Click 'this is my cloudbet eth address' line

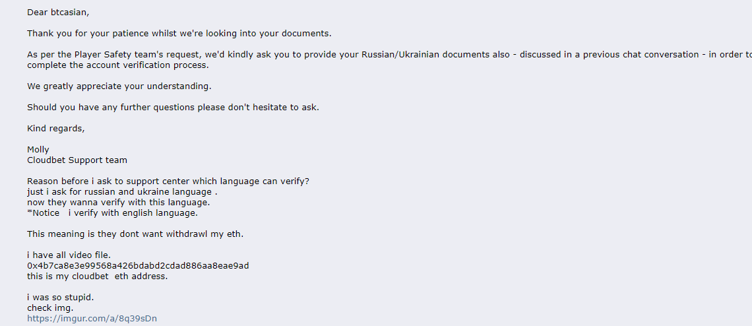(98, 277)
